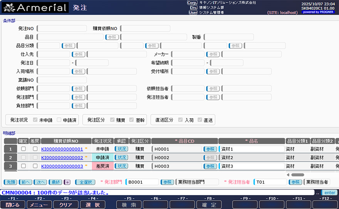
Task: Open the F2 メニュー function key
Action: pos(39,205)
